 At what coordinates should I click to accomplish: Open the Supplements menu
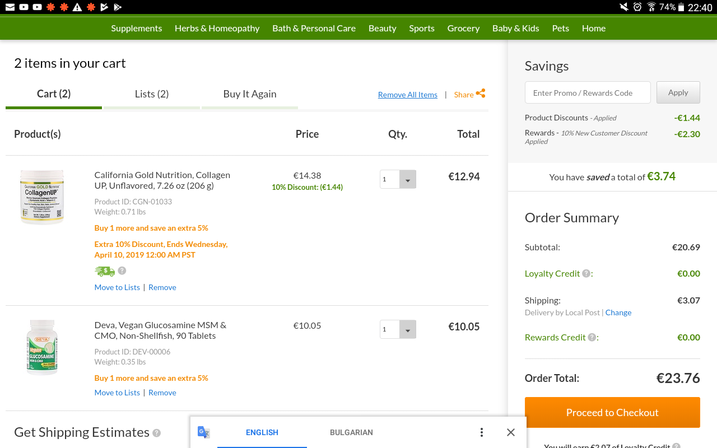136,28
